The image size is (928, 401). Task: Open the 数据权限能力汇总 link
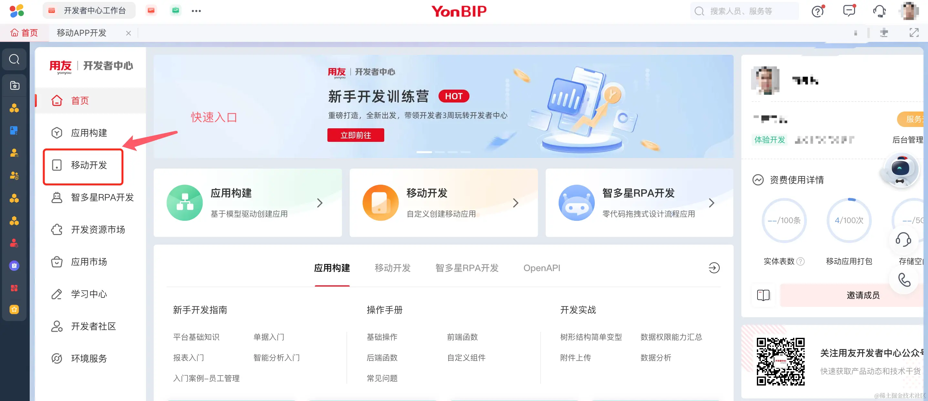tap(671, 337)
